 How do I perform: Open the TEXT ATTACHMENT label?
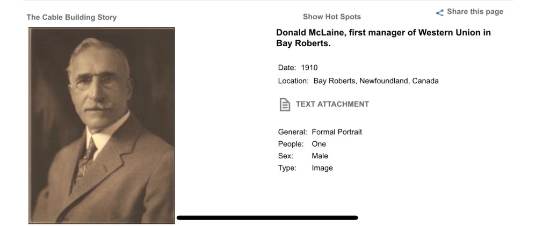[332, 104]
